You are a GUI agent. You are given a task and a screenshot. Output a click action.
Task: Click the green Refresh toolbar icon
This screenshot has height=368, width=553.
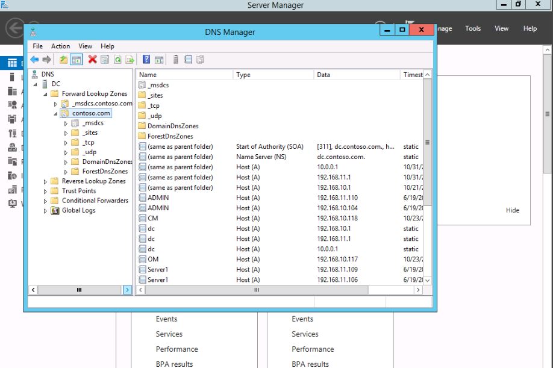click(117, 60)
